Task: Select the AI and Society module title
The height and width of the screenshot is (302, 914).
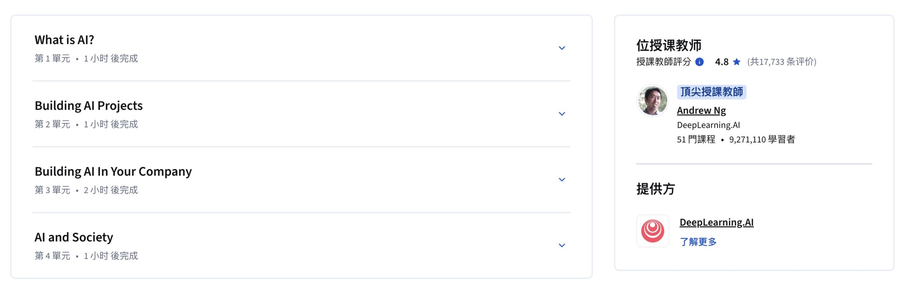Action: [x=74, y=237]
